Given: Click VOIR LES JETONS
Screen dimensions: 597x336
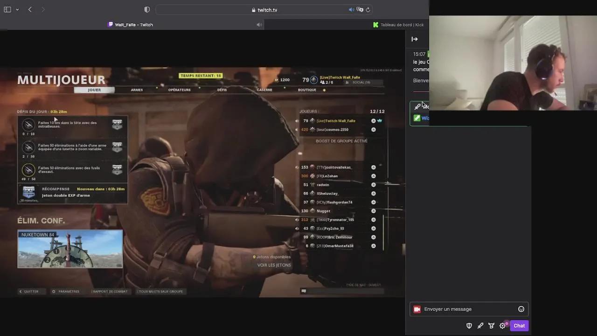Looking at the screenshot, I should [x=274, y=265].
